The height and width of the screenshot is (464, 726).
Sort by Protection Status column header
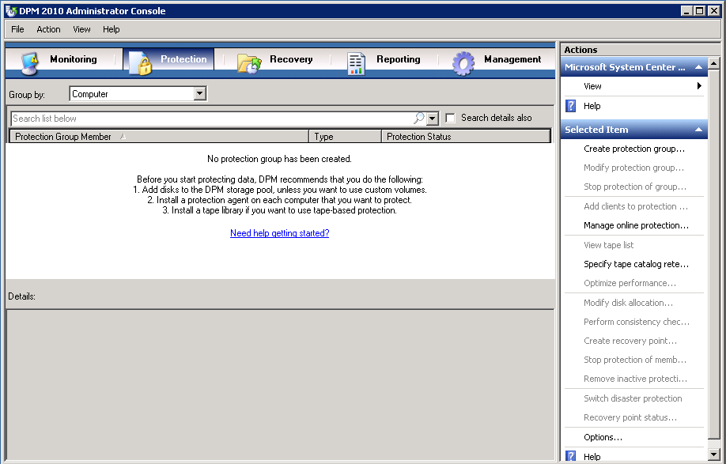tap(467, 137)
